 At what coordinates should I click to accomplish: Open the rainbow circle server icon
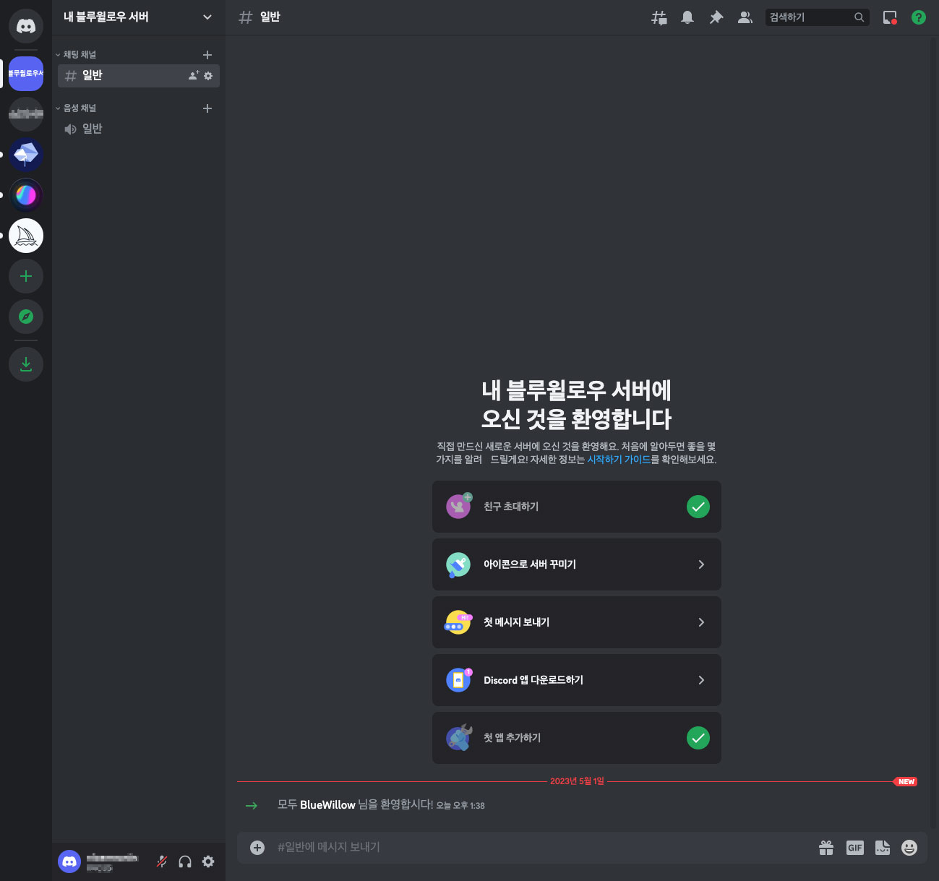26,195
